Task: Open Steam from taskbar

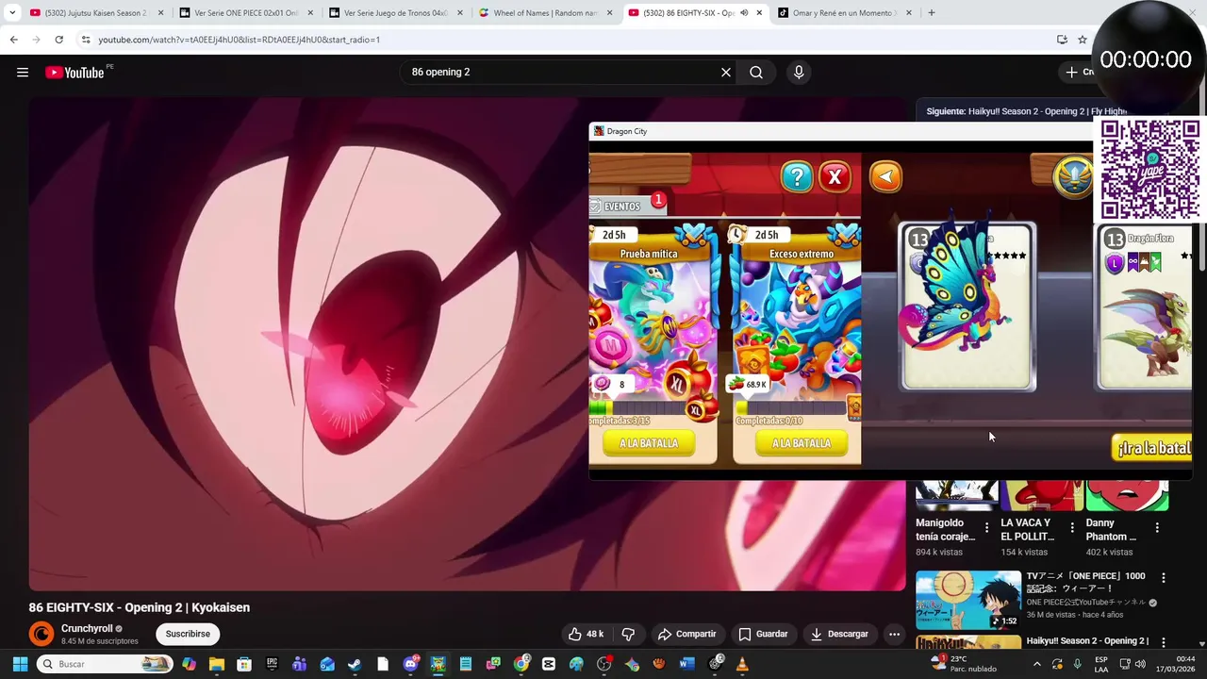Action: (x=355, y=664)
